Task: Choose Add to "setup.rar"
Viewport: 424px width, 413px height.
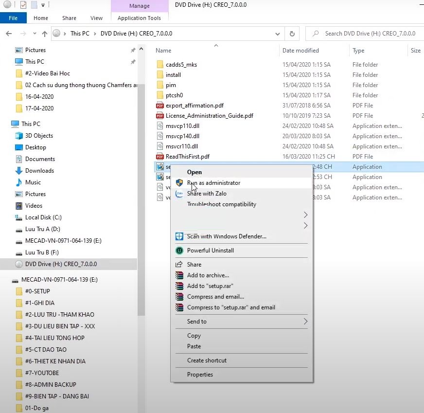Action: [242, 286]
